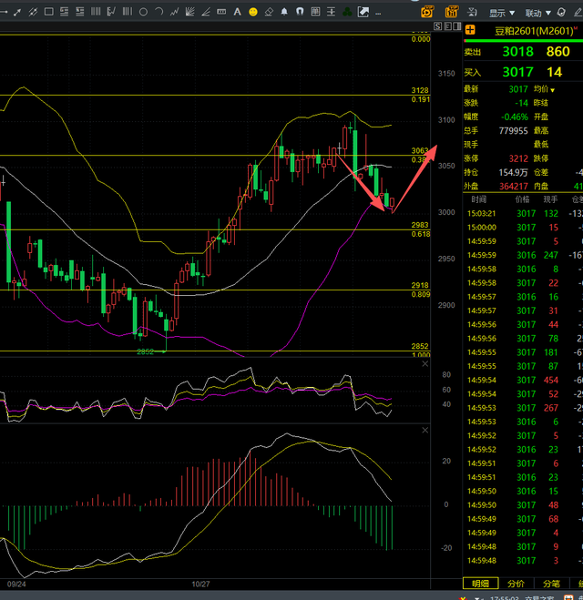
Task: Click the 豆粕2601(M2601) contract title
Action: click(x=534, y=31)
